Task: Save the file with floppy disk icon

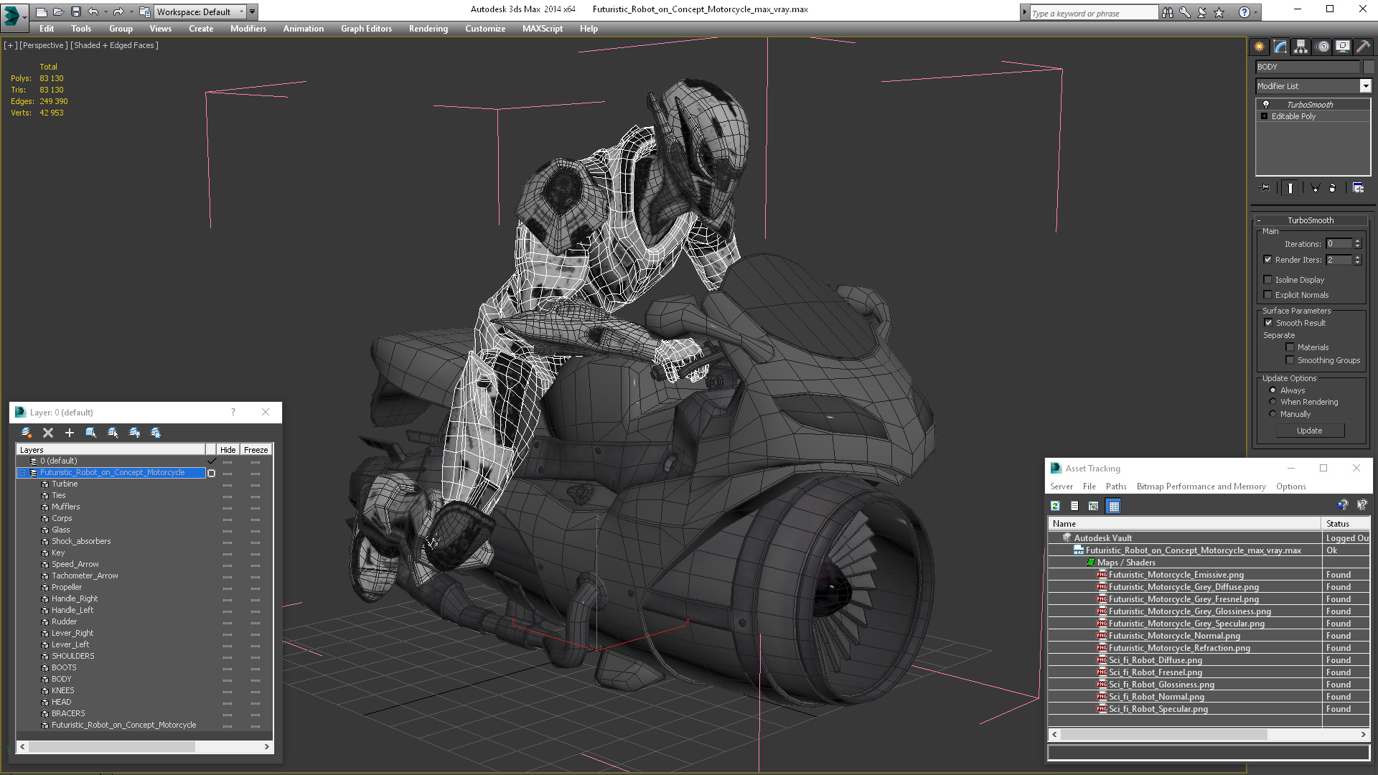Action: (75, 11)
